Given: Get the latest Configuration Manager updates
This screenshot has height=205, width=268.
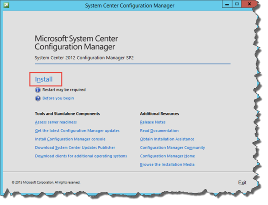Looking at the screenshot, I should (77, 131).
